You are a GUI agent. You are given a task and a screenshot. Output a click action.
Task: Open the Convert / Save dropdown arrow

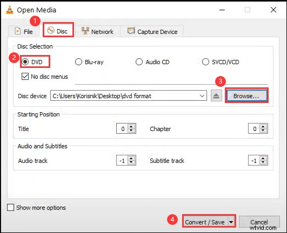click(231, 222)
